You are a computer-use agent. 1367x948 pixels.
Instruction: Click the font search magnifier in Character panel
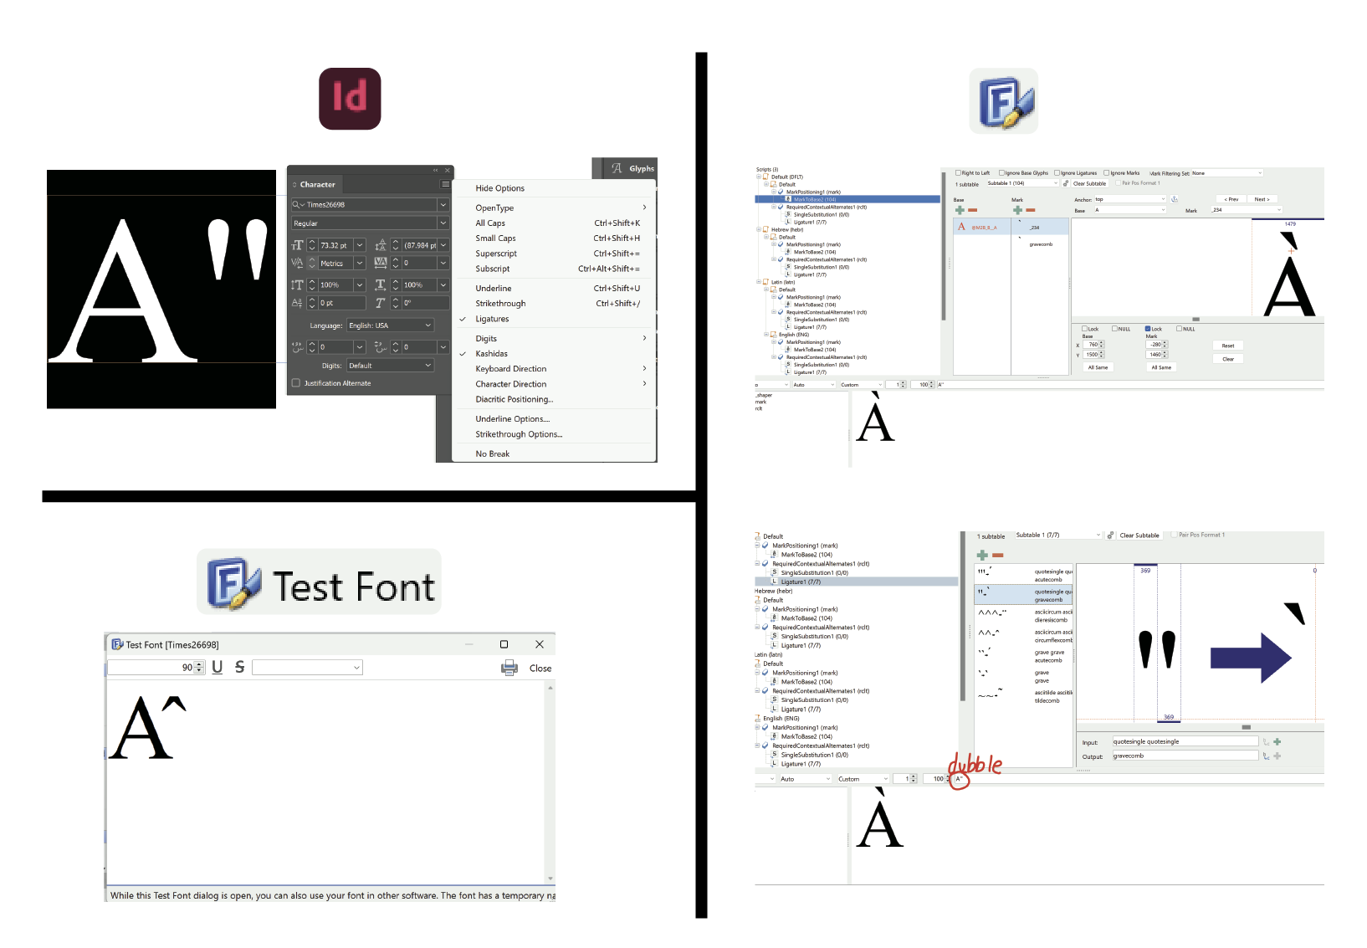pos(297,204)
